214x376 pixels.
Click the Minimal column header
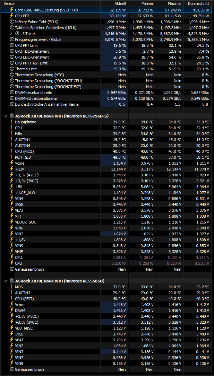[x=147, y=3]
